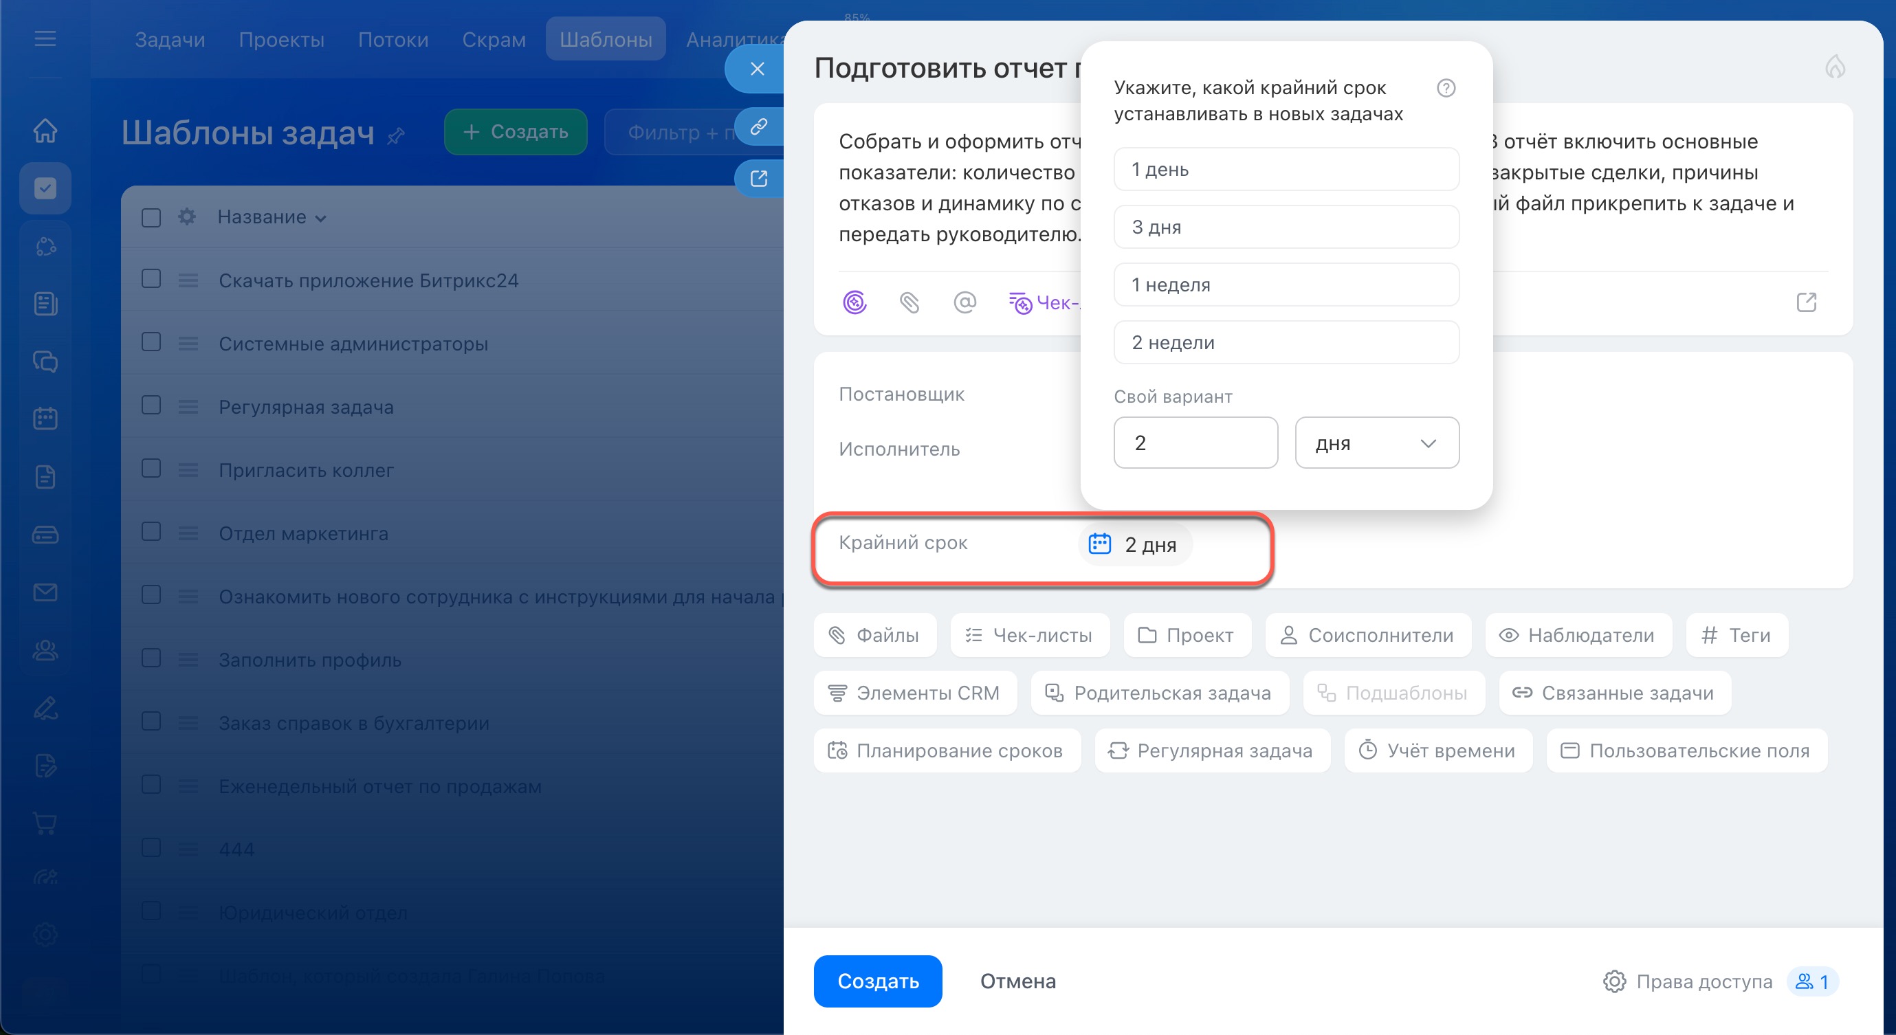Click the mail envelope icon in sidebar
Viewport: 1896px width, 1035px height.
45,592
